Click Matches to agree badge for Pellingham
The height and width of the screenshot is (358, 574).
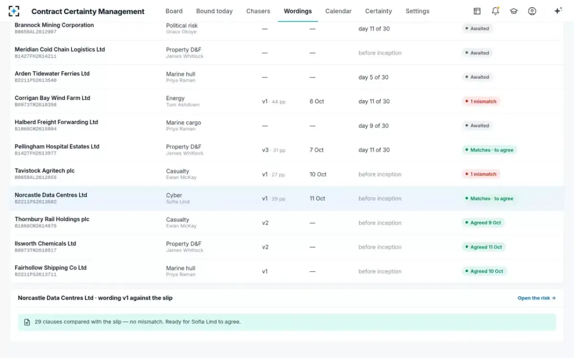click(489, 150)
